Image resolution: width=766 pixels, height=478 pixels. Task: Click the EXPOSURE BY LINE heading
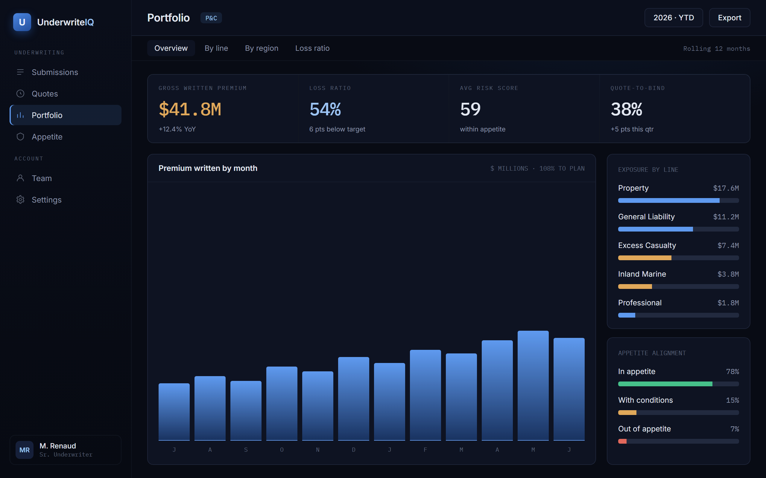coord(648,170)
